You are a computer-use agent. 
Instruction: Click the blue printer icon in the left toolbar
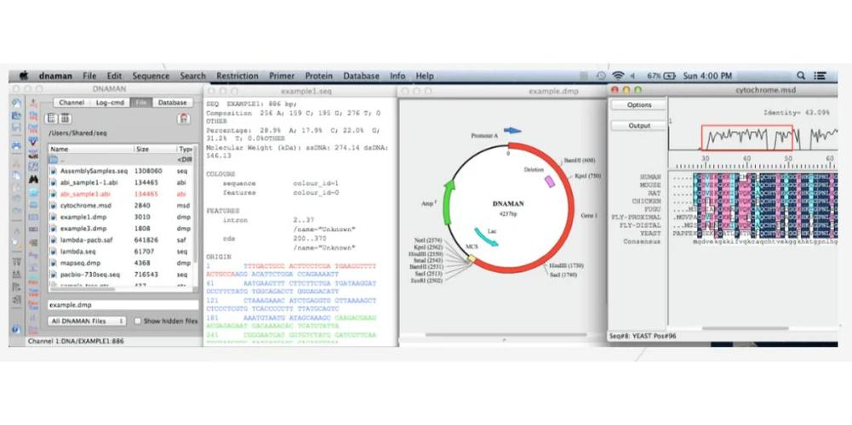(16, 145)
